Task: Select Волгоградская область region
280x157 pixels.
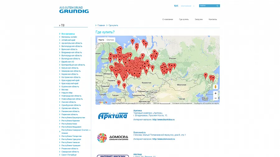Action: tap(72, 55)
